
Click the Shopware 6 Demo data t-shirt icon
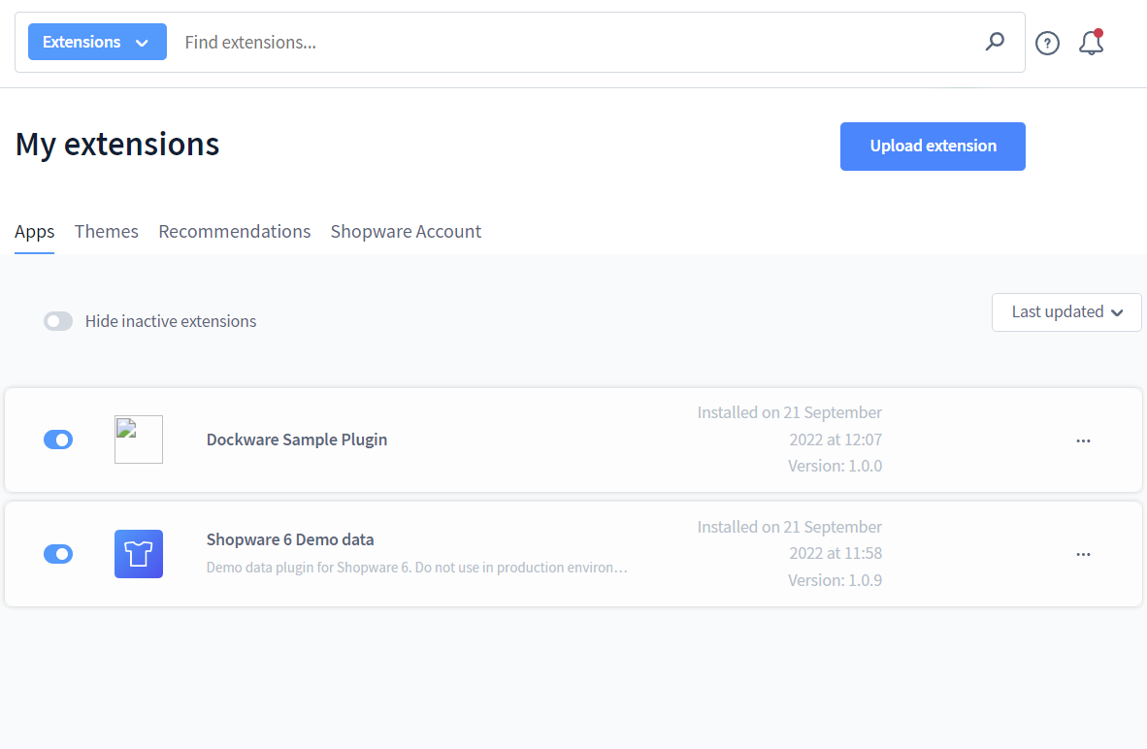pos(138,554)
